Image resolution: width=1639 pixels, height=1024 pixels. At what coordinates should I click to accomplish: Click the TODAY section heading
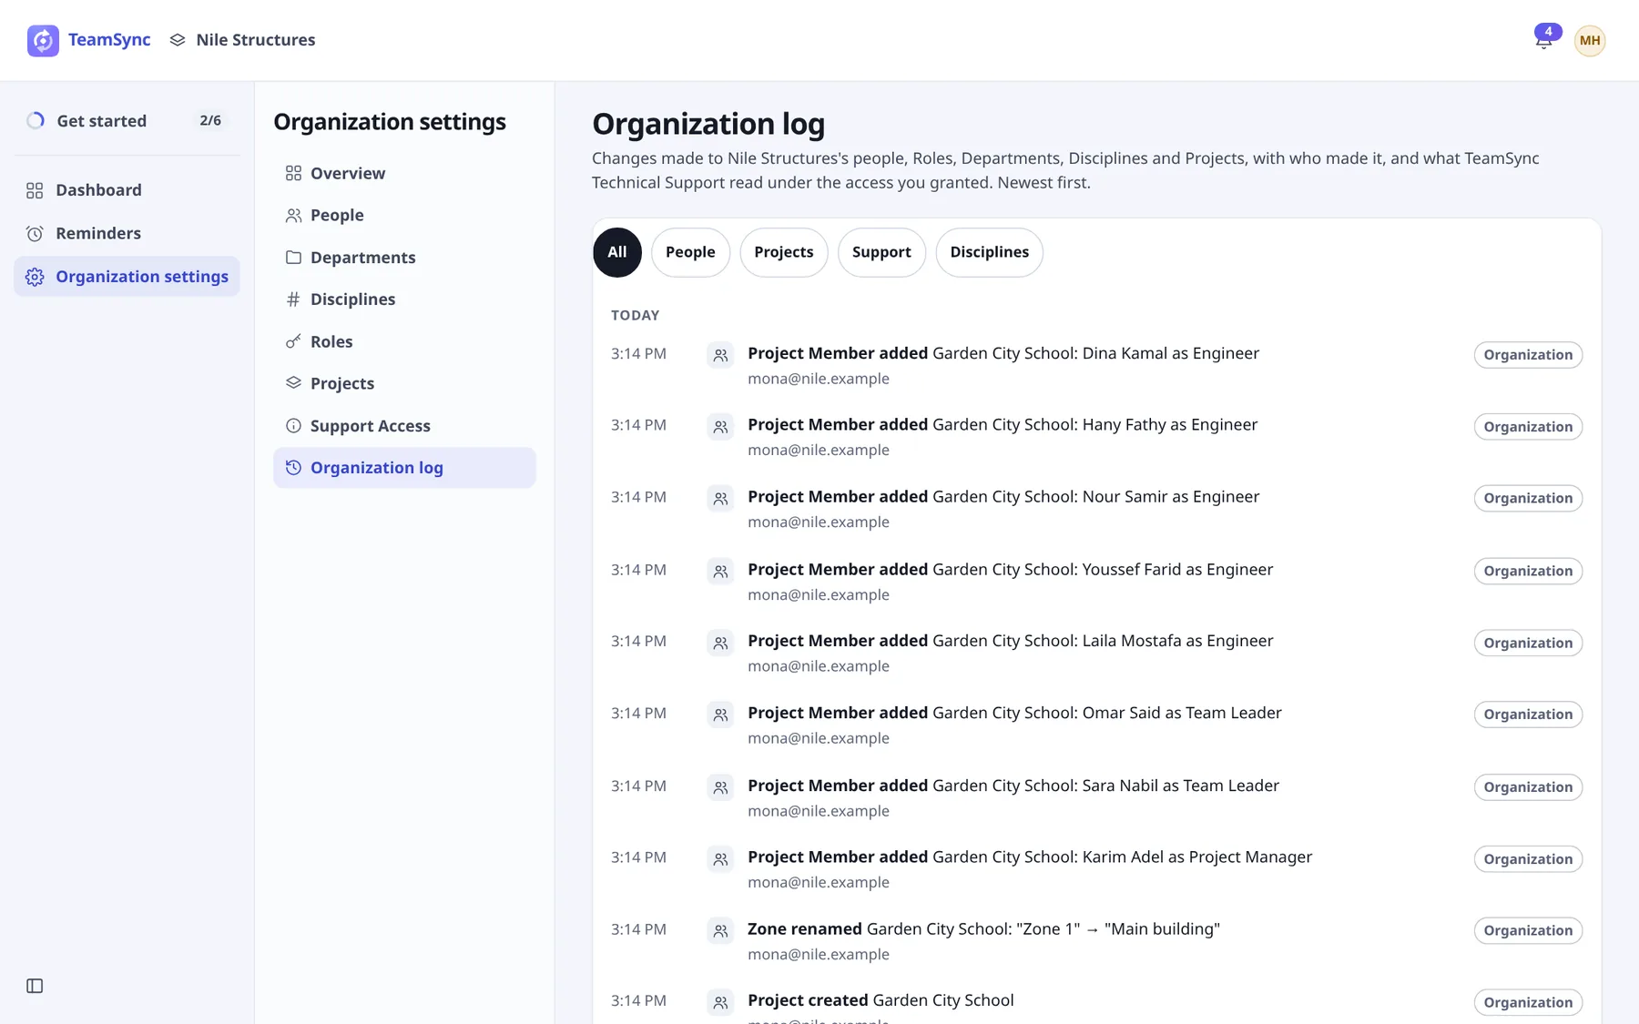point(635,315)
